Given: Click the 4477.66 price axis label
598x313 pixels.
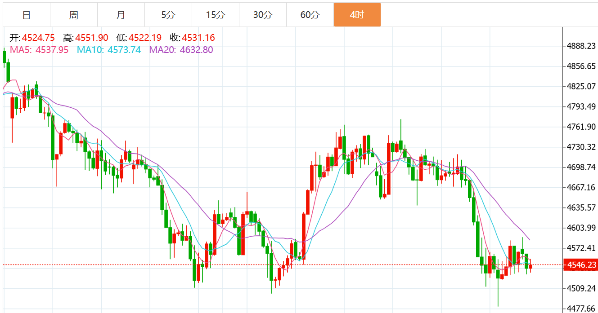Looking at the screenshot, I should click(581, 309).
